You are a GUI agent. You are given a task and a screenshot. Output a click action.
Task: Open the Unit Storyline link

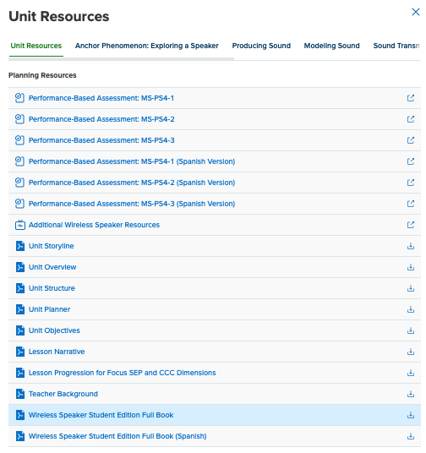coord(52,246)
